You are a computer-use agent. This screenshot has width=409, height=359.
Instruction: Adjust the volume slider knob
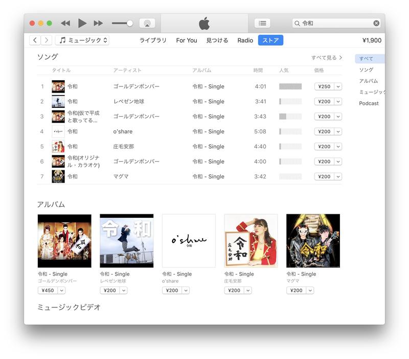coord(130,23)
